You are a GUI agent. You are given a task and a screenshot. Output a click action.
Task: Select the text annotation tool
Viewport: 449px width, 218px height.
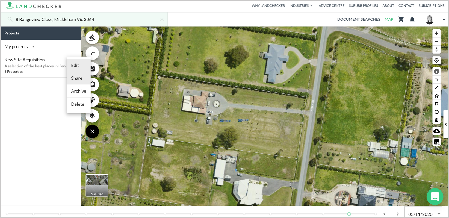tap(437, 79)
